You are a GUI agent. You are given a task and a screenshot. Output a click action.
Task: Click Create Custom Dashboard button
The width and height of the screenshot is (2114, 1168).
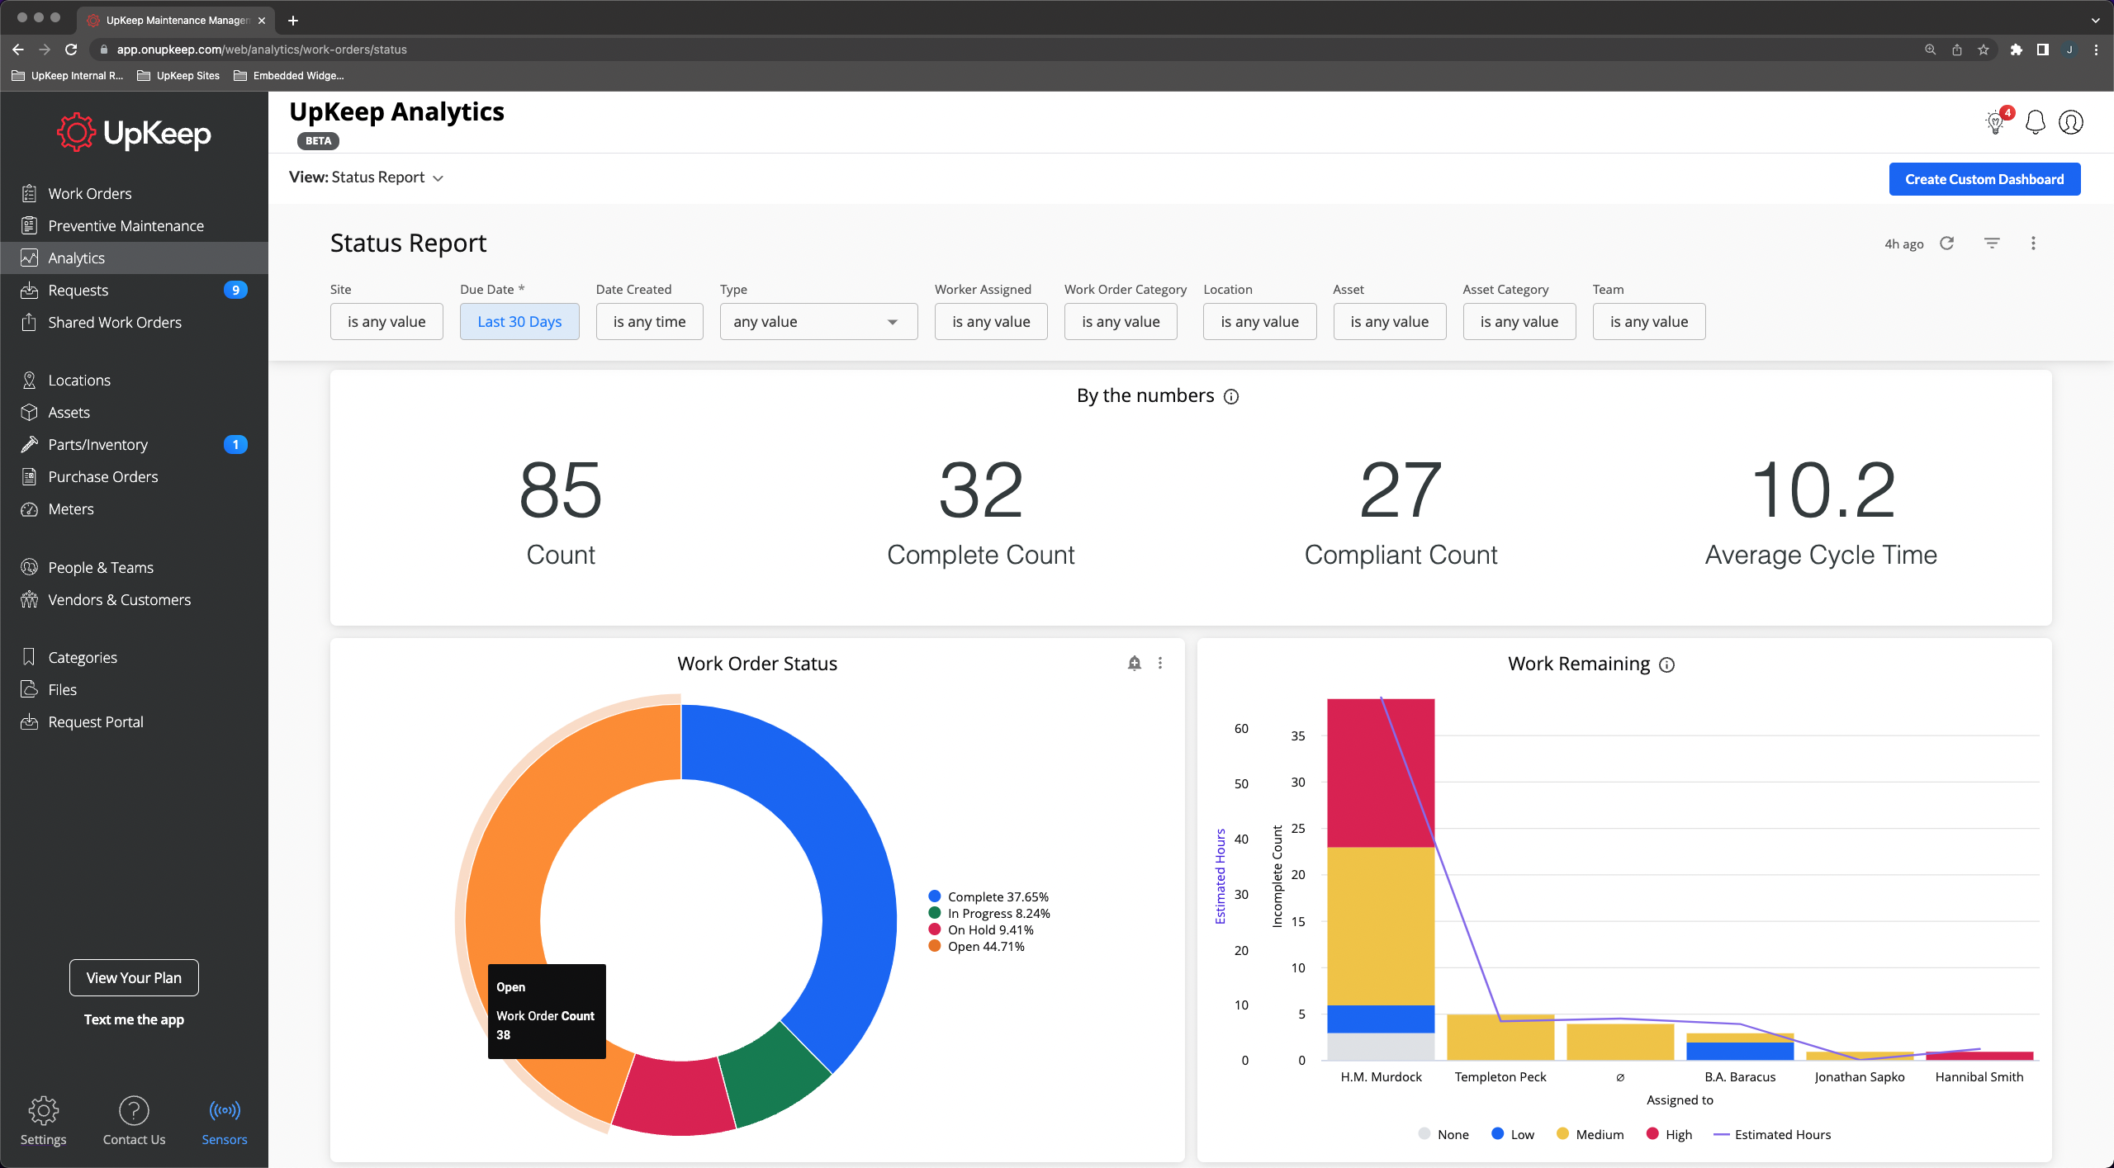tap(1984, 179)
